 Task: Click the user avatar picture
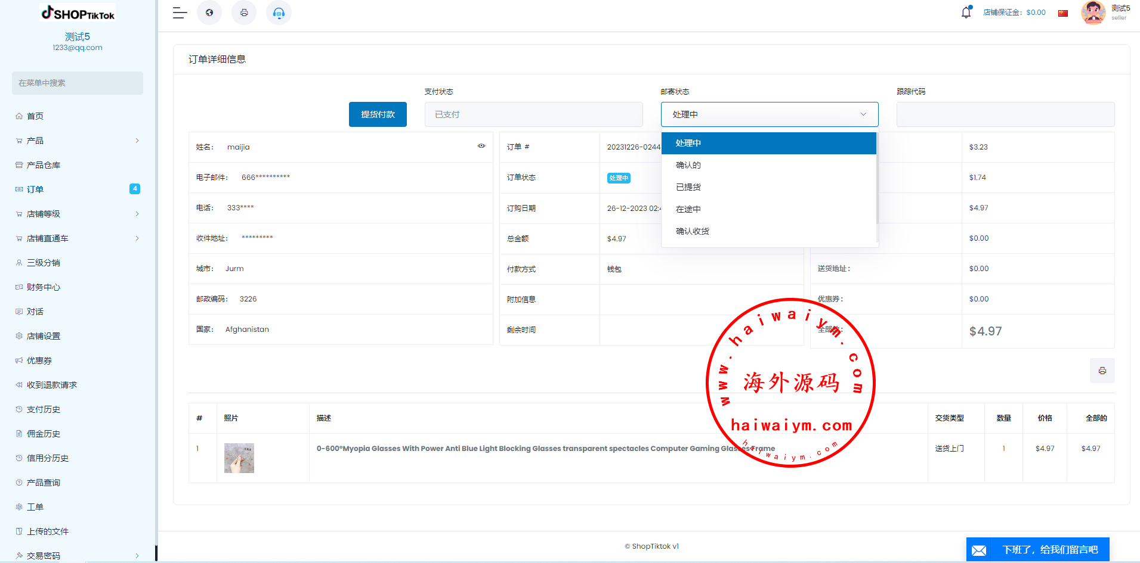[x=1093, y=13]
